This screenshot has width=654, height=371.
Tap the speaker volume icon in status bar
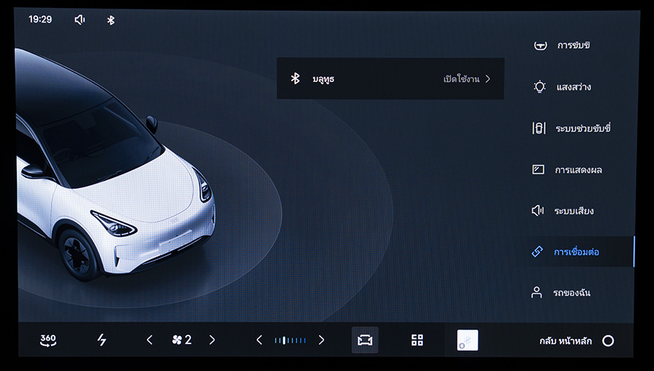point(80,20)
